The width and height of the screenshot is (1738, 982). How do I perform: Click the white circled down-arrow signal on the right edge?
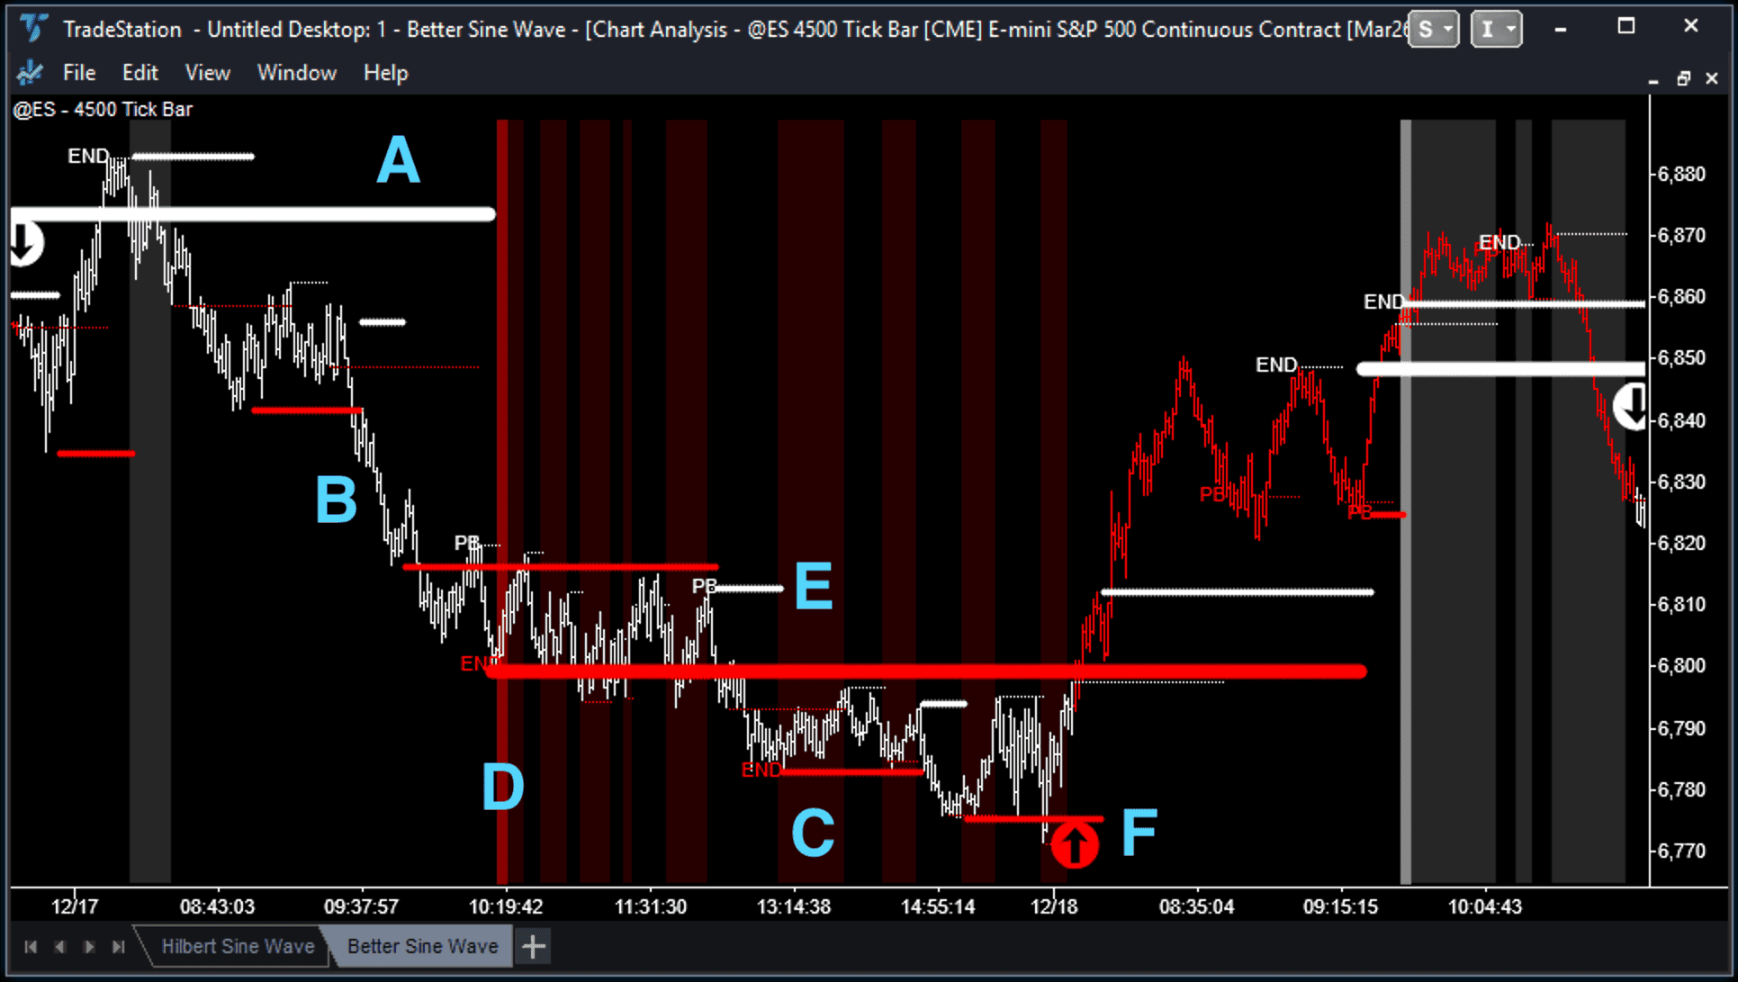[x=1632, y=407]
